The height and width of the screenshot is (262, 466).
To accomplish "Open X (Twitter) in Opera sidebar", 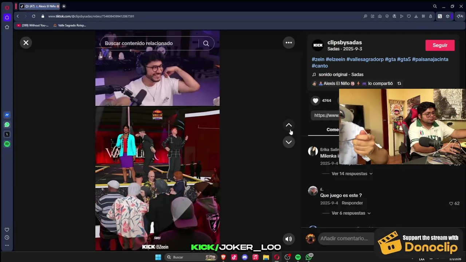I will click(7, 135).
